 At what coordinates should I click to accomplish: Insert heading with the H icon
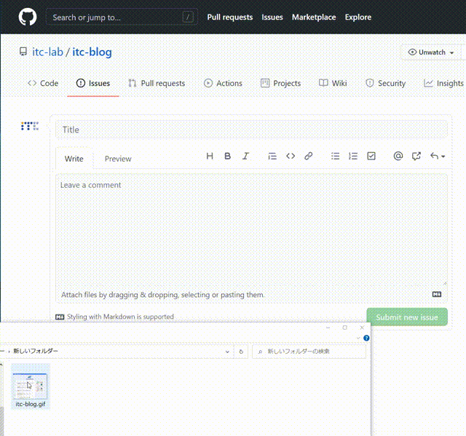coord(210,156)
